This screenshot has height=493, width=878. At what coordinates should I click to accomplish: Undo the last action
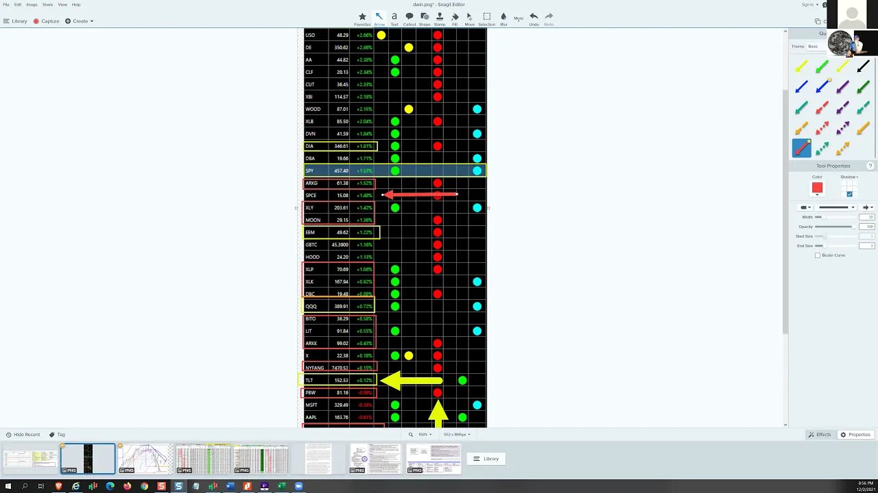pos(534,18)
